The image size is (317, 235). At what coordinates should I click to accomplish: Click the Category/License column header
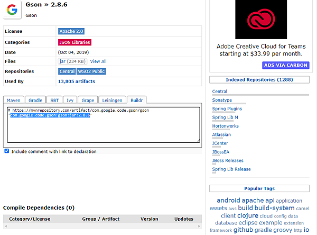coord(30,219)
